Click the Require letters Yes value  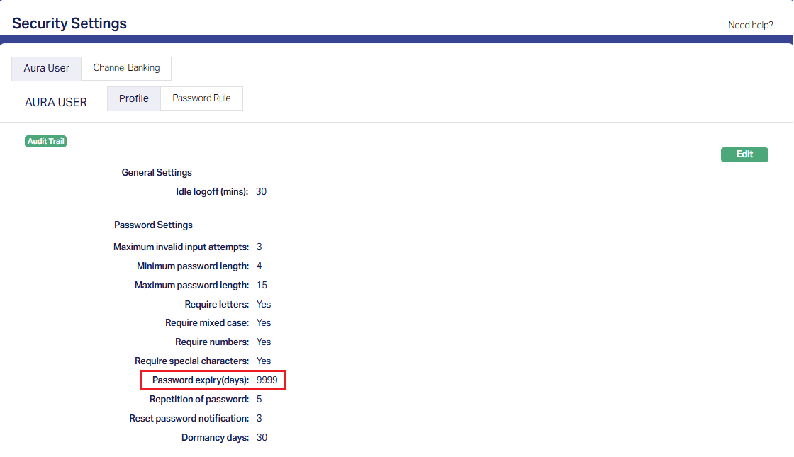pyautogui.click(x=264, y=305)
